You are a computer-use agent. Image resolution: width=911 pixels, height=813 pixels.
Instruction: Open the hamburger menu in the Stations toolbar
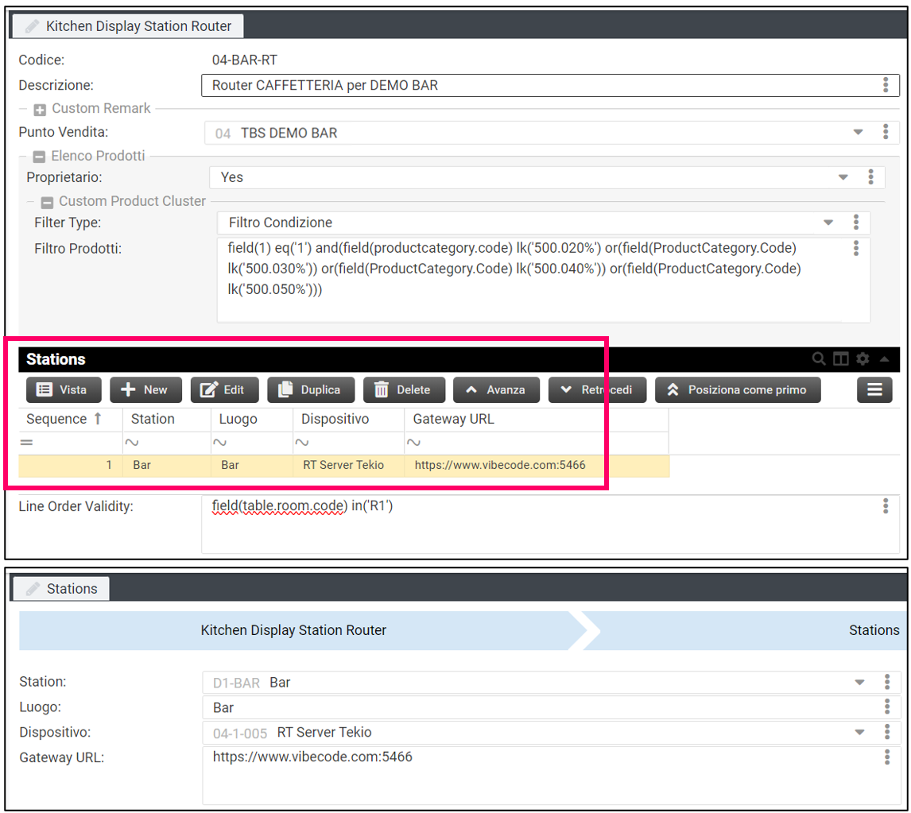point(874,389)
